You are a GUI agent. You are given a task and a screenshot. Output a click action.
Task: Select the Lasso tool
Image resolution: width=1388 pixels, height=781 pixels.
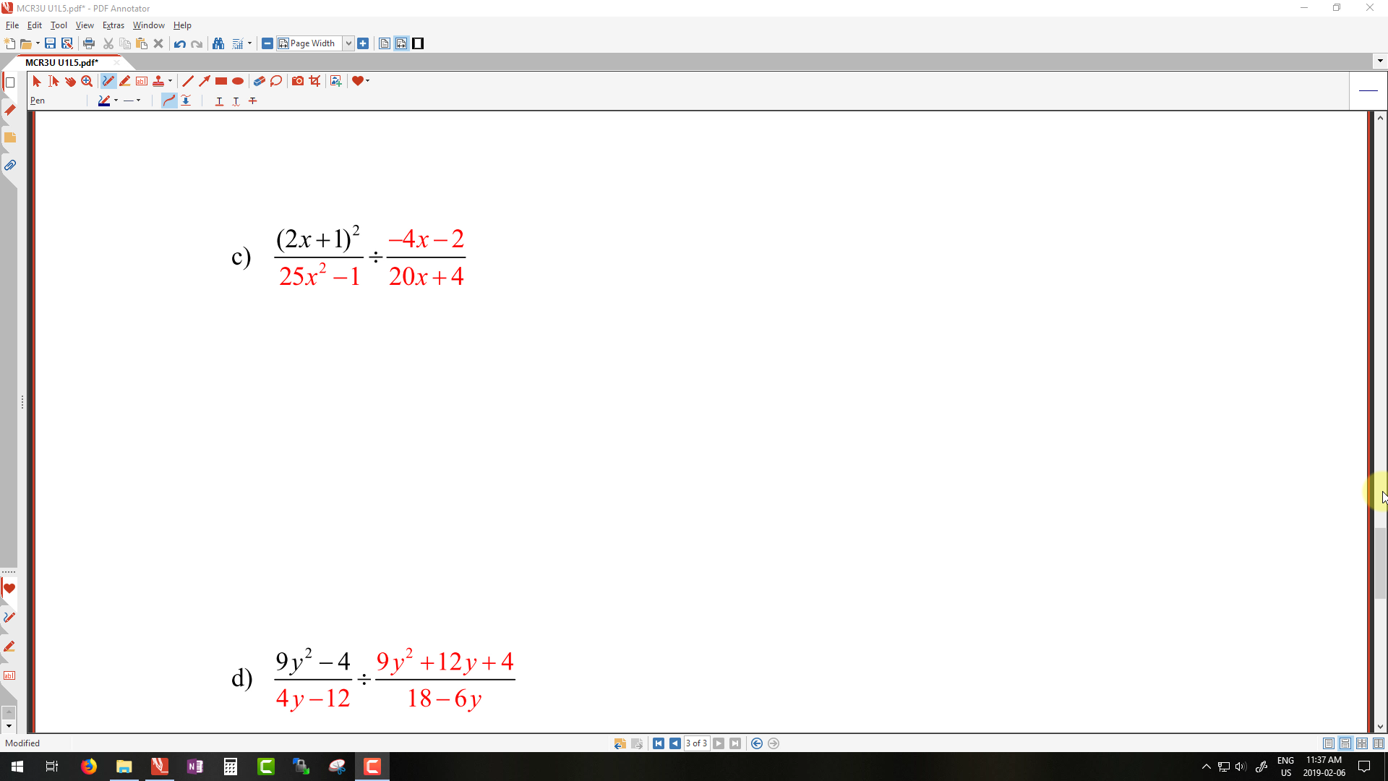click(x=276, y=81)
